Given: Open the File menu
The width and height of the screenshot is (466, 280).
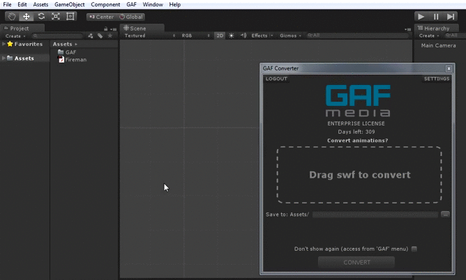Looking at the screenshot, I should (x=7, y=4).
